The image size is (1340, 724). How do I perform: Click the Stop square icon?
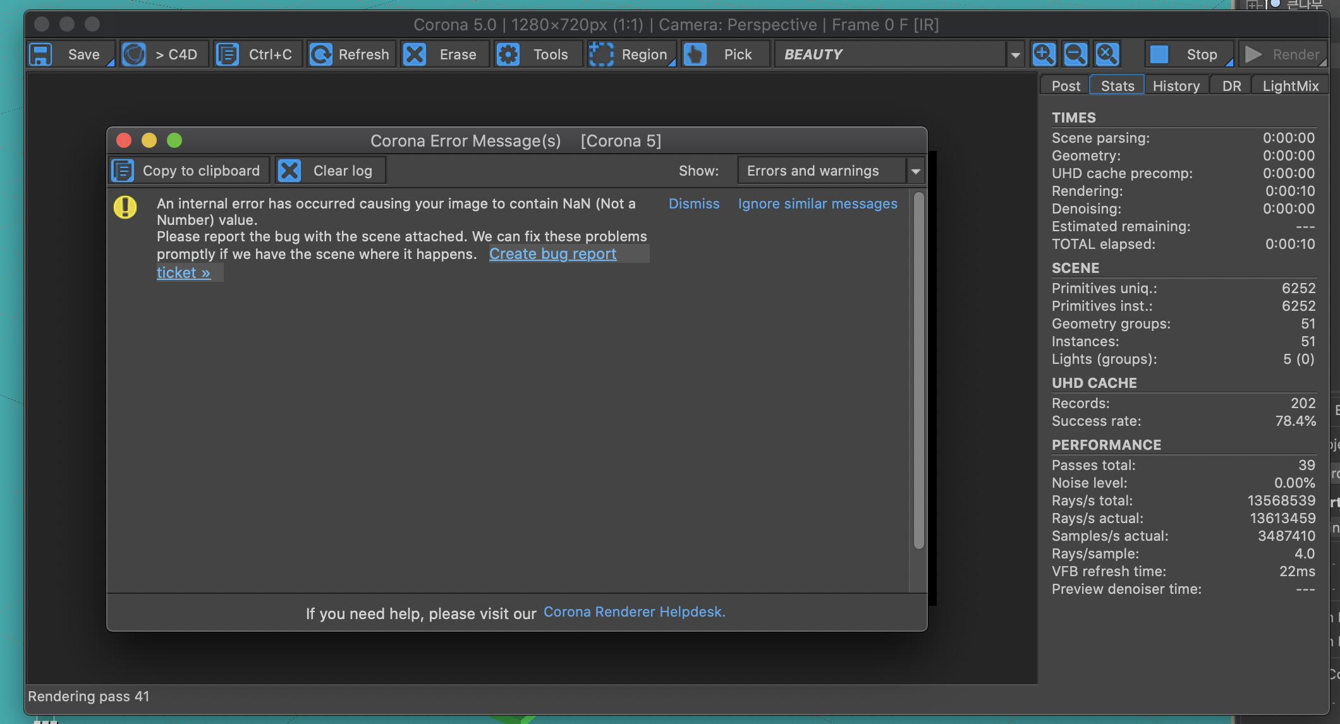pyautogui.click(x=1159, y=54)
